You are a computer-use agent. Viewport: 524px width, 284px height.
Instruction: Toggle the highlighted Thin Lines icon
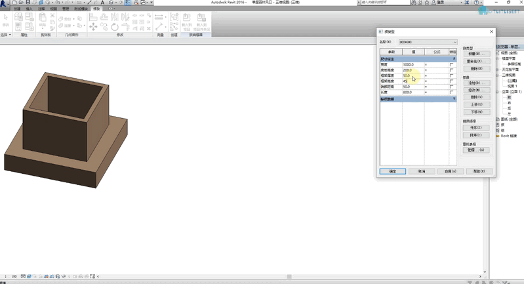tap(128, 3)
